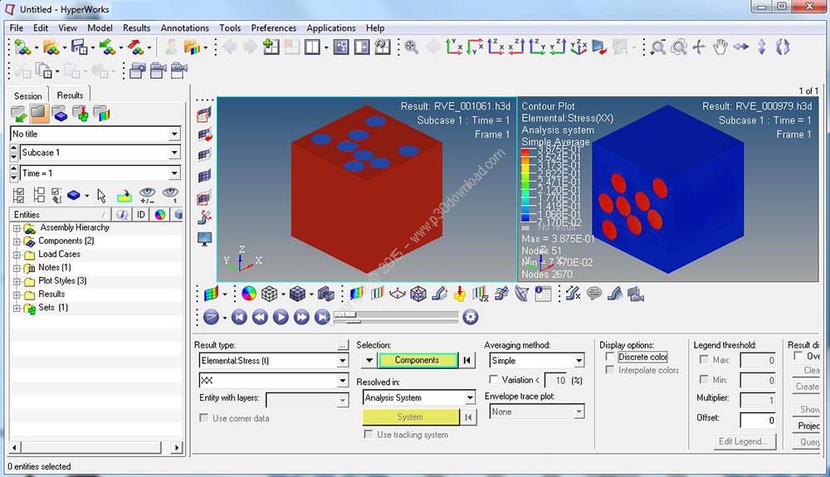Click the wireframe cube display icon
This screenshot has height=477, width=830.
(x=270, y=294)
